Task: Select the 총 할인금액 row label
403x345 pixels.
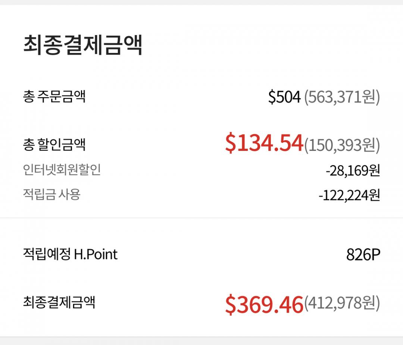Action: [54, 145]
